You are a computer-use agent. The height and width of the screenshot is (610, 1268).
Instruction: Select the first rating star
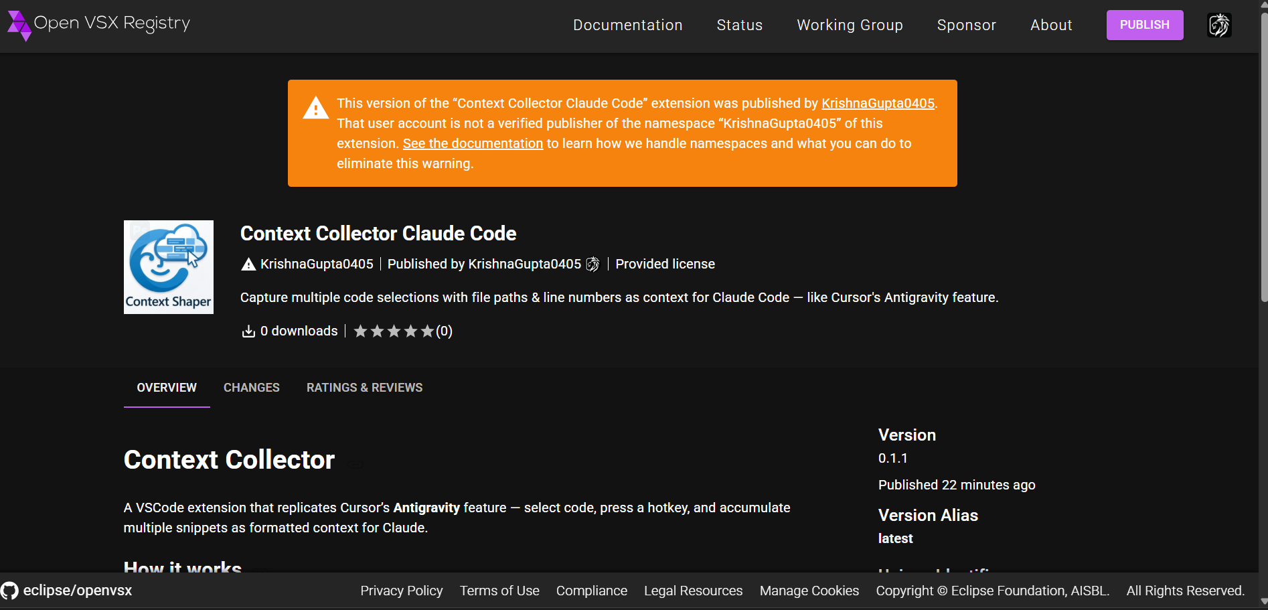click(x=361, y=330)
